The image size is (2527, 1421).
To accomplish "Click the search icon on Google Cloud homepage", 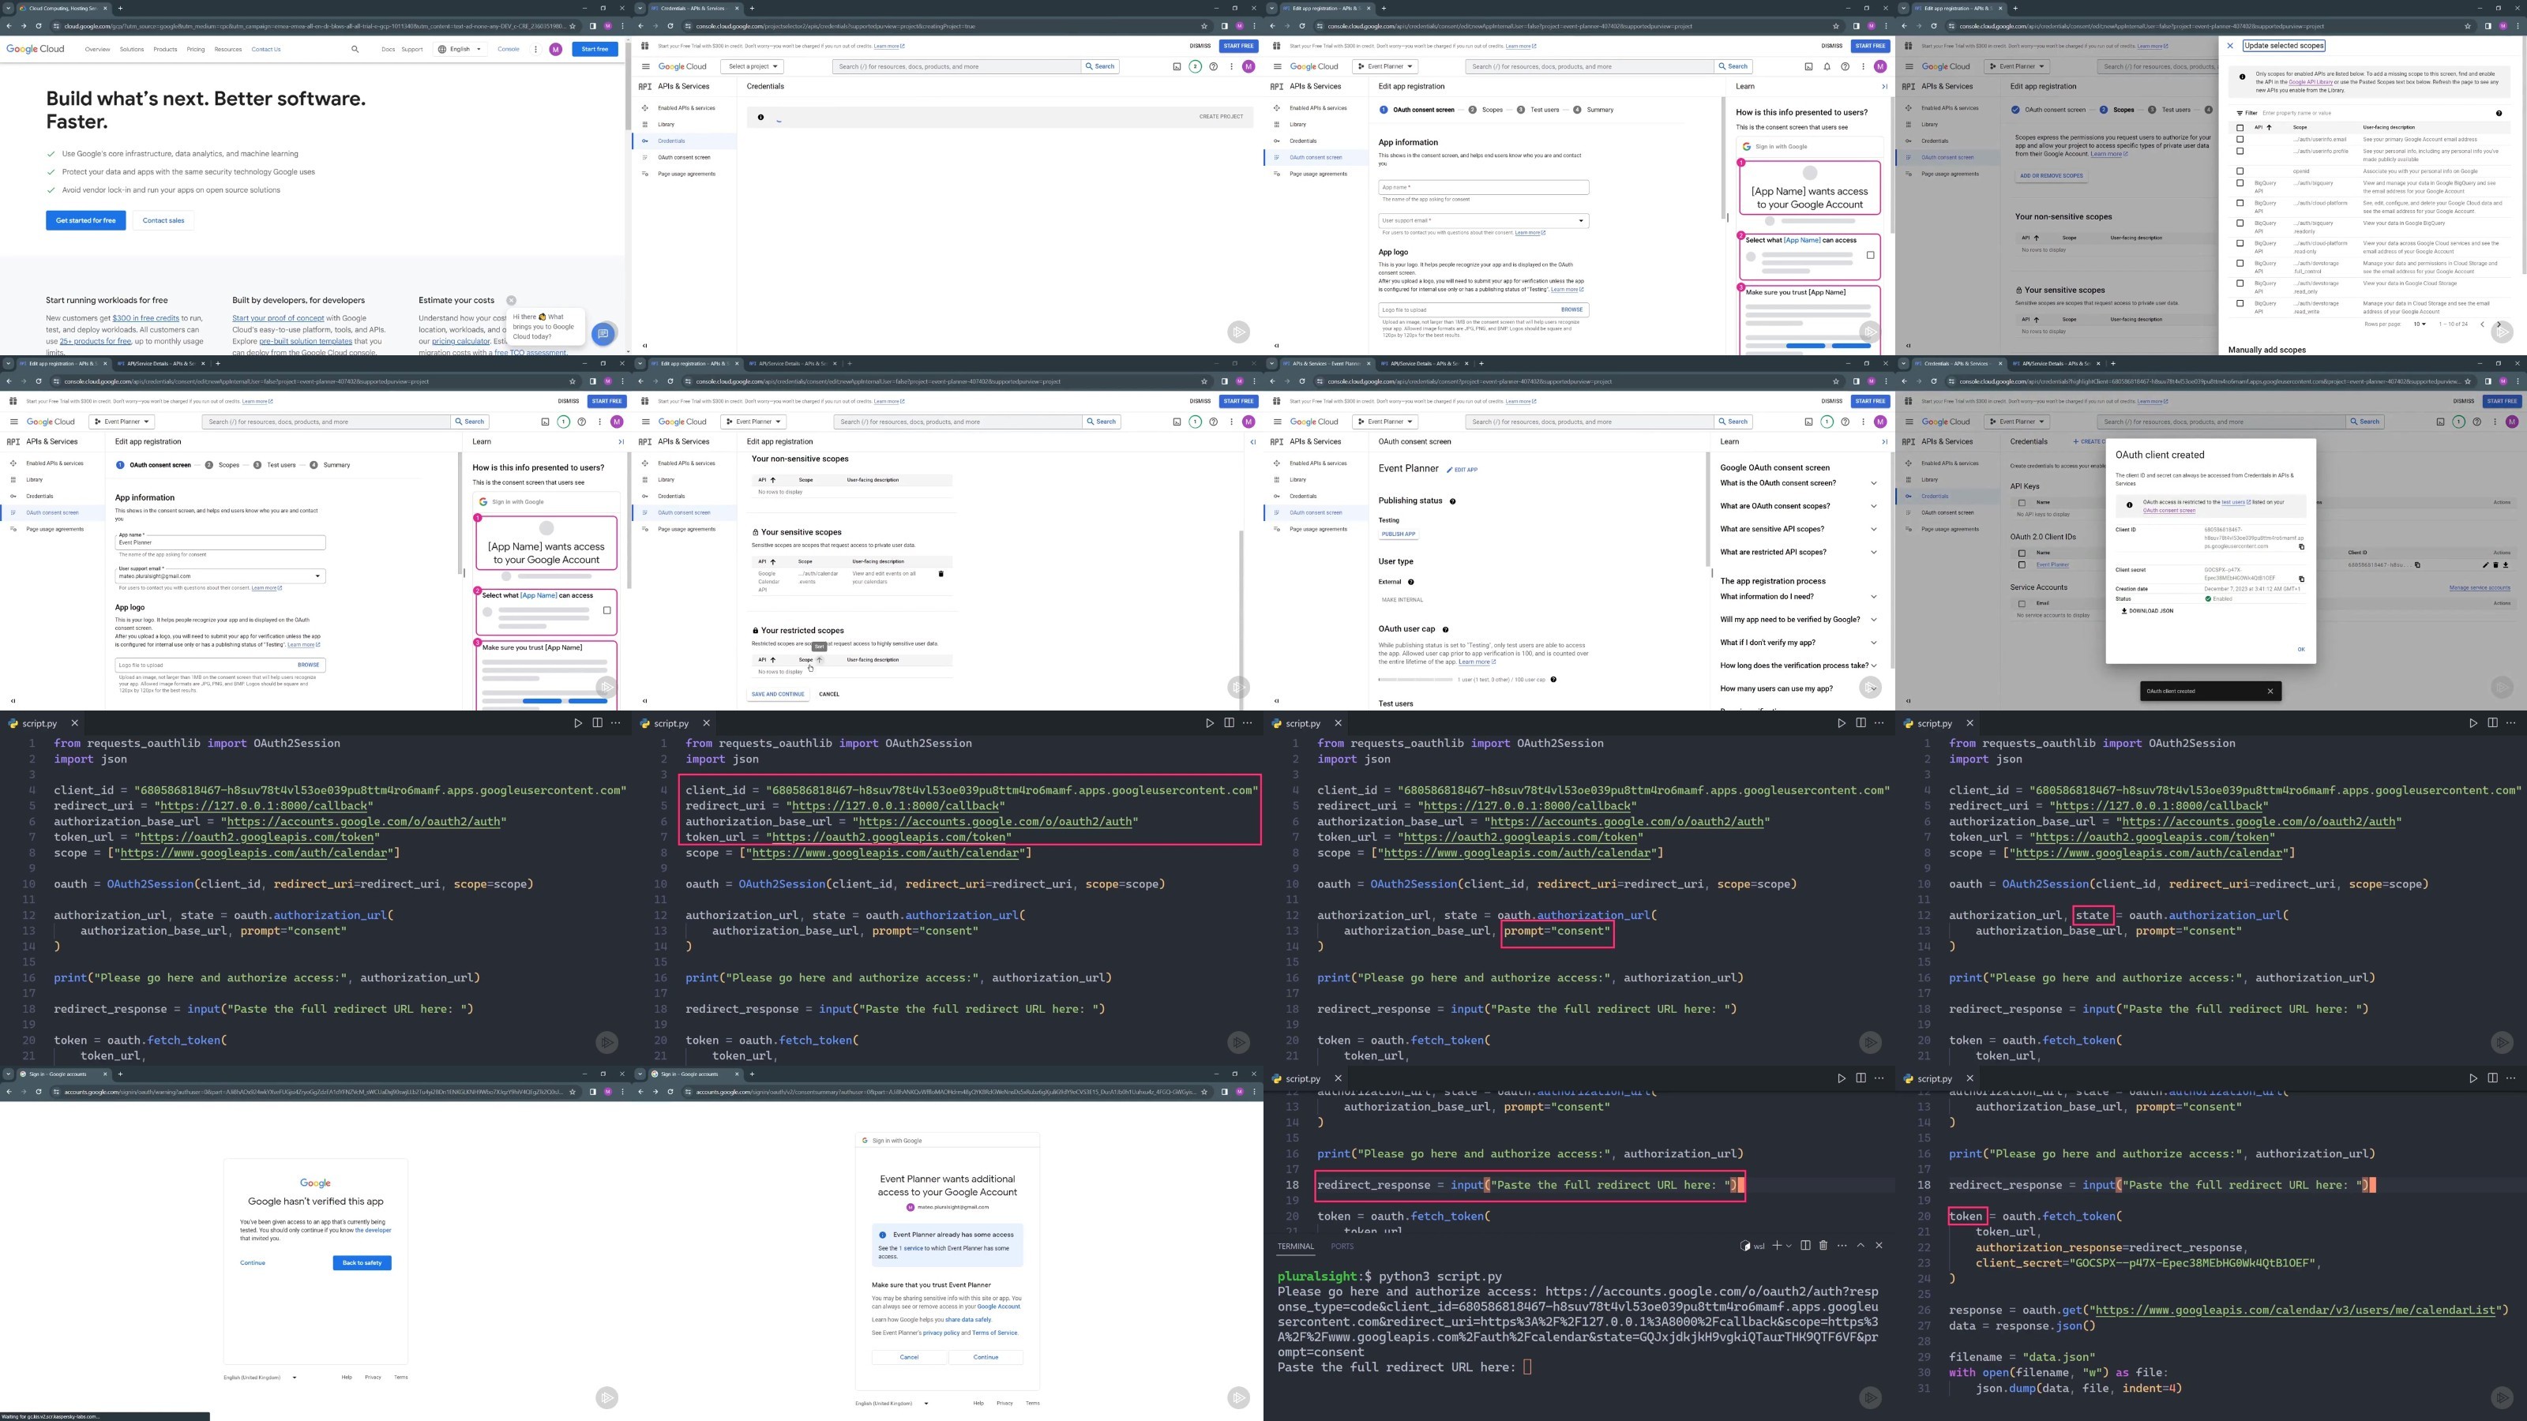I will pyautogui.click(x=355, y=49).
